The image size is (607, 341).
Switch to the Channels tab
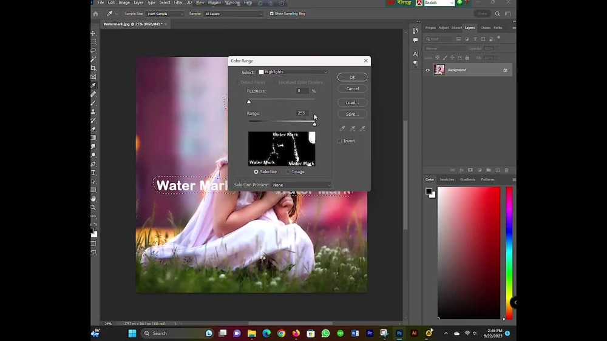coord(486,28)
